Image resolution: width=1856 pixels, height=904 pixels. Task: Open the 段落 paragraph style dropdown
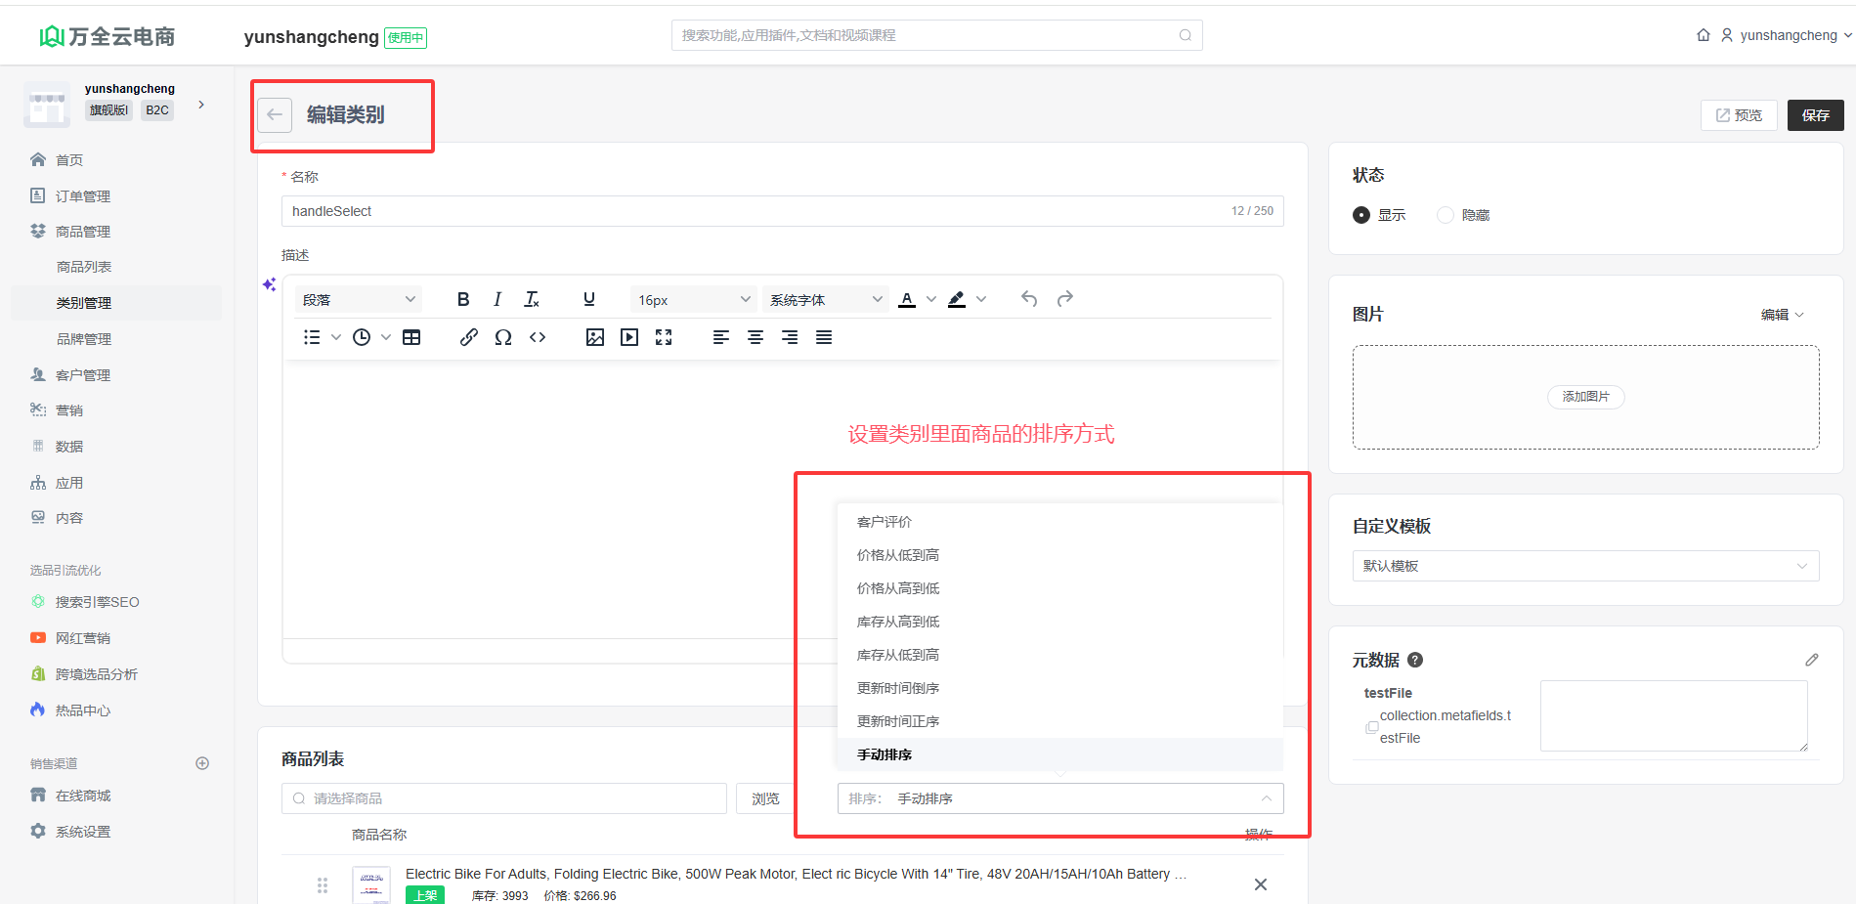tap(359, 300)
